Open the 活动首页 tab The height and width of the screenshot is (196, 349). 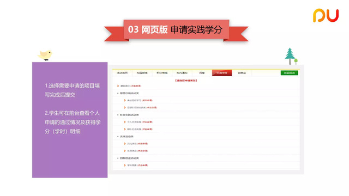[122, 73]
